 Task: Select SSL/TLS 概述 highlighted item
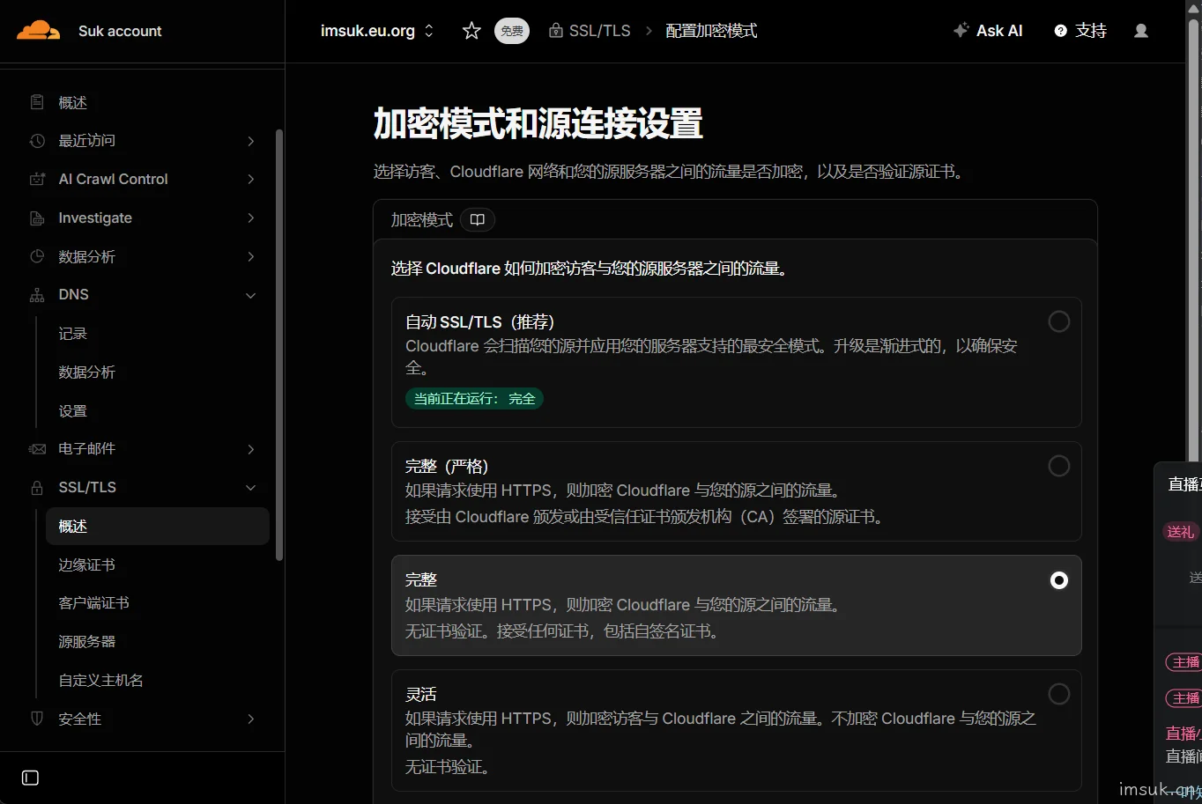click(158, 527)
